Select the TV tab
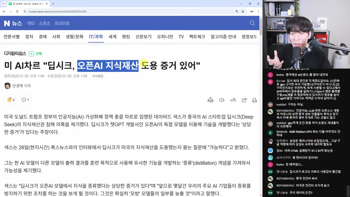This screenshot has width=350, height=197. pos(181,37)
